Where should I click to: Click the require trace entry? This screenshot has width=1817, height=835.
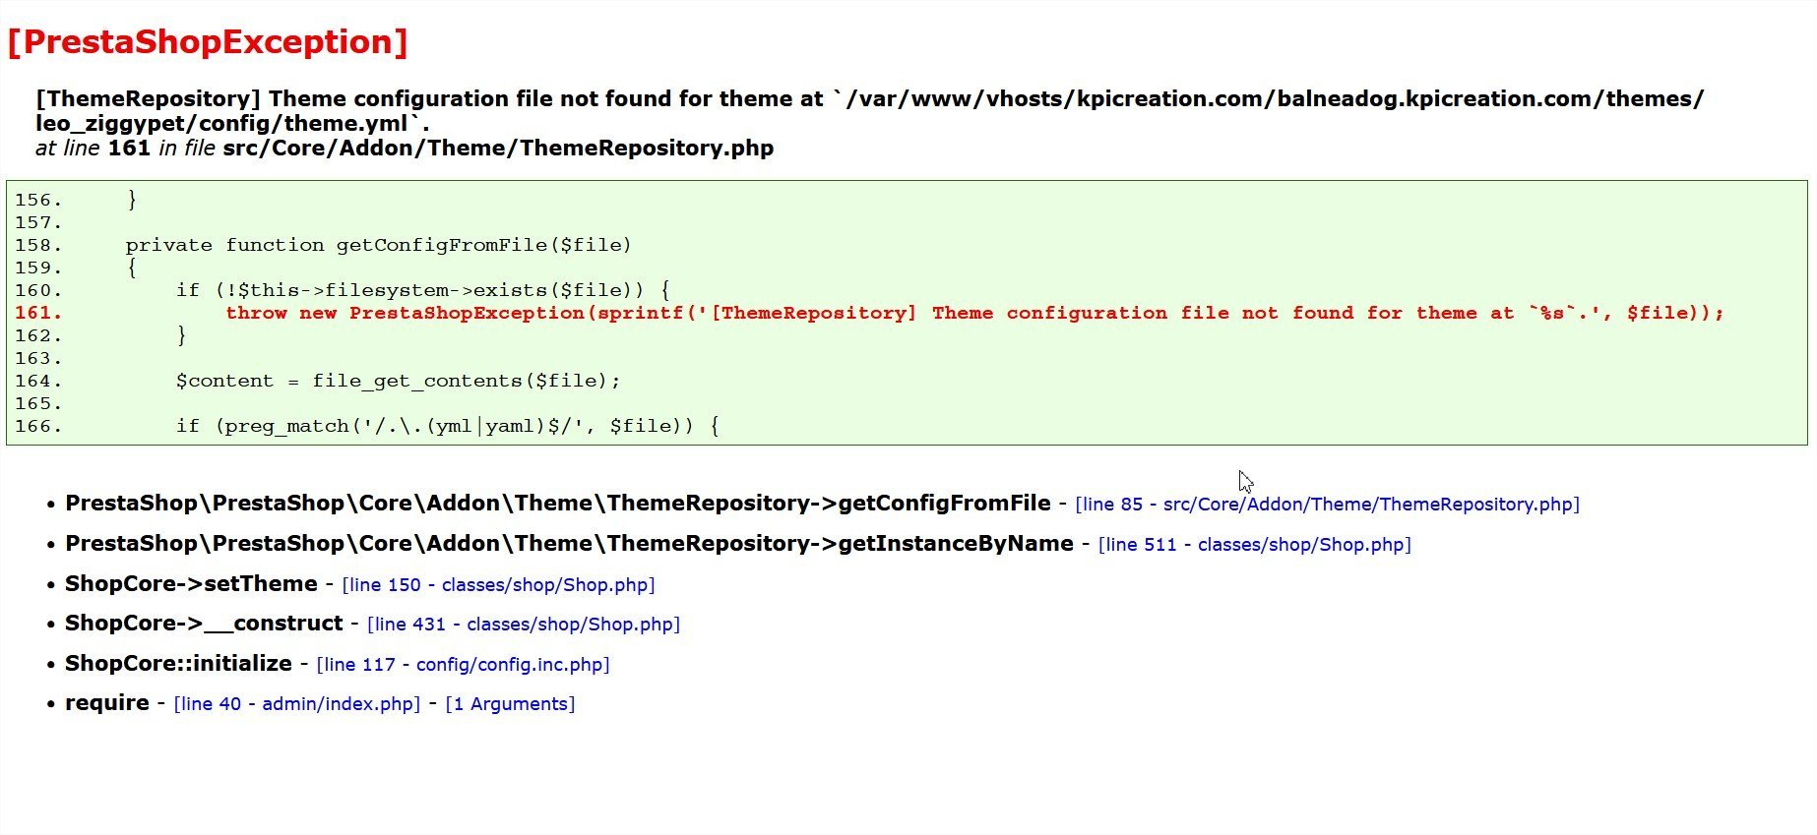[x=107, y=703]
